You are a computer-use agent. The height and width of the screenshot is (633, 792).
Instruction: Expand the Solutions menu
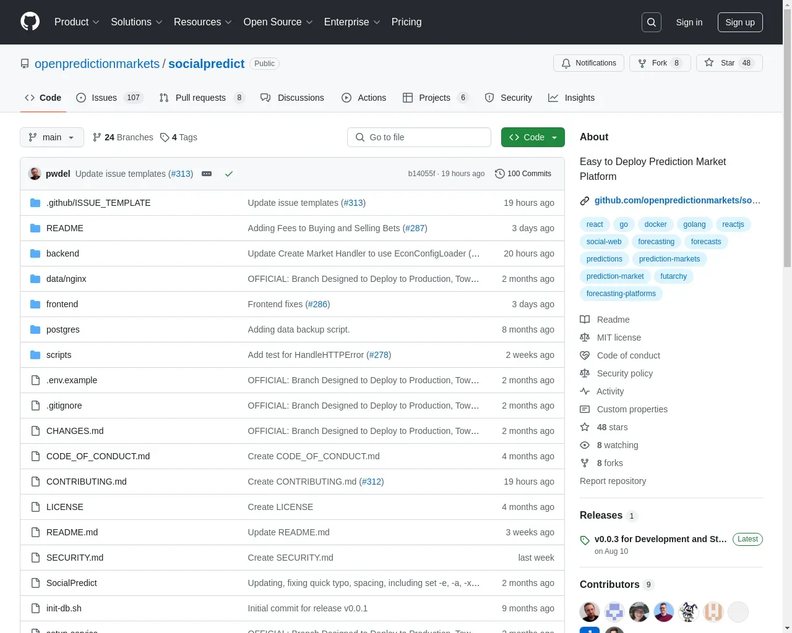[137, 22]
